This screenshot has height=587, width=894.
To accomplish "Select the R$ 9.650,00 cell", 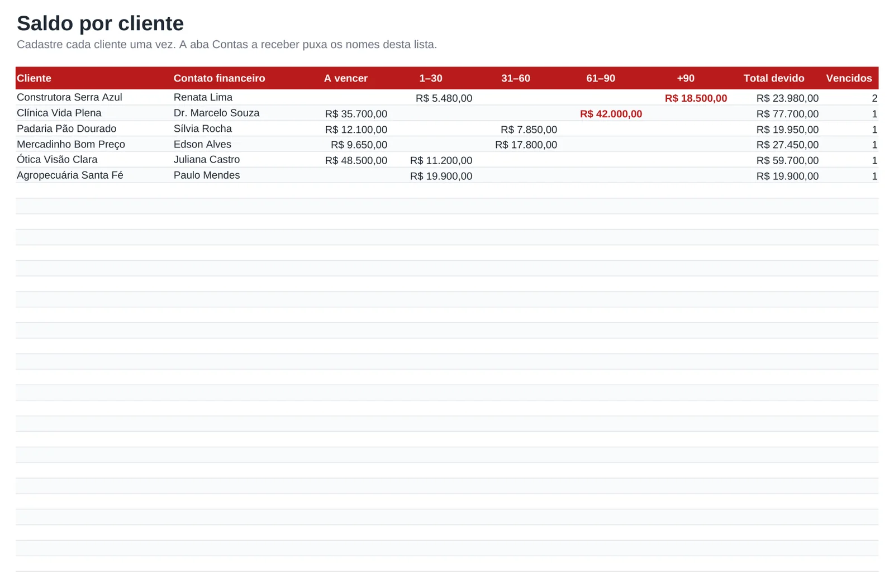I will 359,145.
